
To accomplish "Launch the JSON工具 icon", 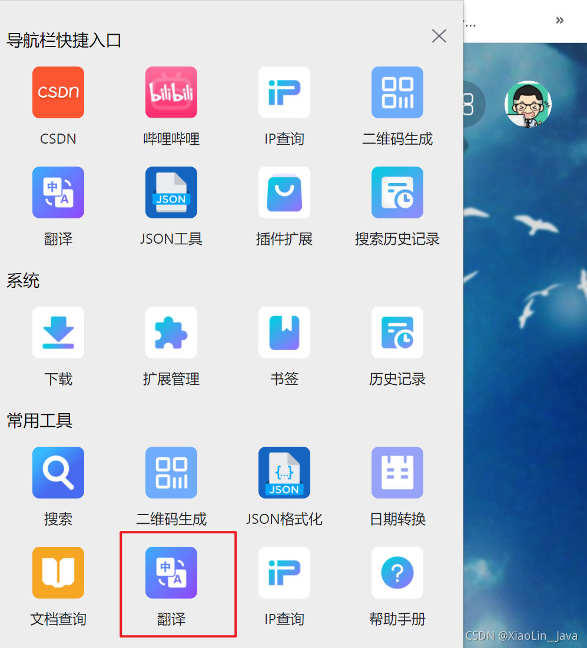I will (x=171, y=192).
